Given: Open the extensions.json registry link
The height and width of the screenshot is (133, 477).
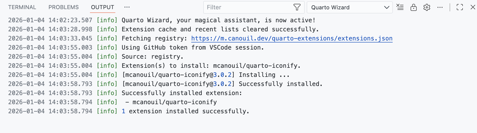Looking at the screenshot, I should pos(292,38).
